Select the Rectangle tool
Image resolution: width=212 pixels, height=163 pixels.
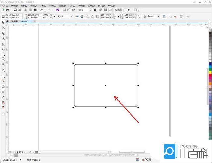(3, 54)
